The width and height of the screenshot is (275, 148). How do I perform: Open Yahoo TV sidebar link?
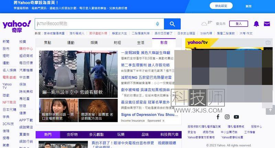[x=7, y=86]
